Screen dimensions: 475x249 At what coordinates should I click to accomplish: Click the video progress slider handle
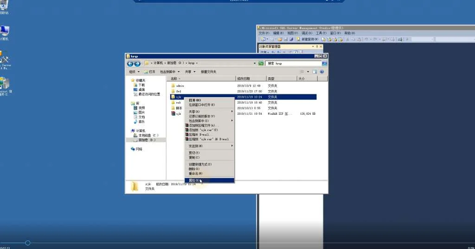28,243
